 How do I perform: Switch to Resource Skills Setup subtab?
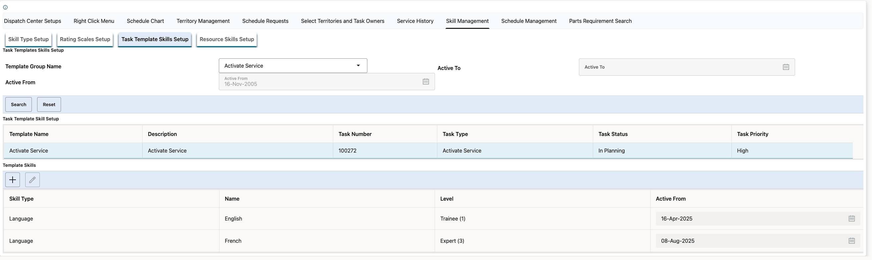(x=226, y=39)
